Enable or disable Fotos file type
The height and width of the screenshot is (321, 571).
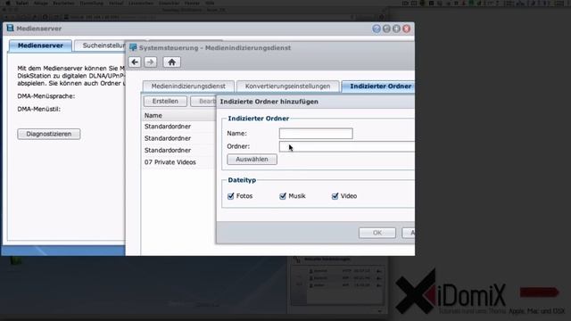pyautogui.click(x=230, y=196)
